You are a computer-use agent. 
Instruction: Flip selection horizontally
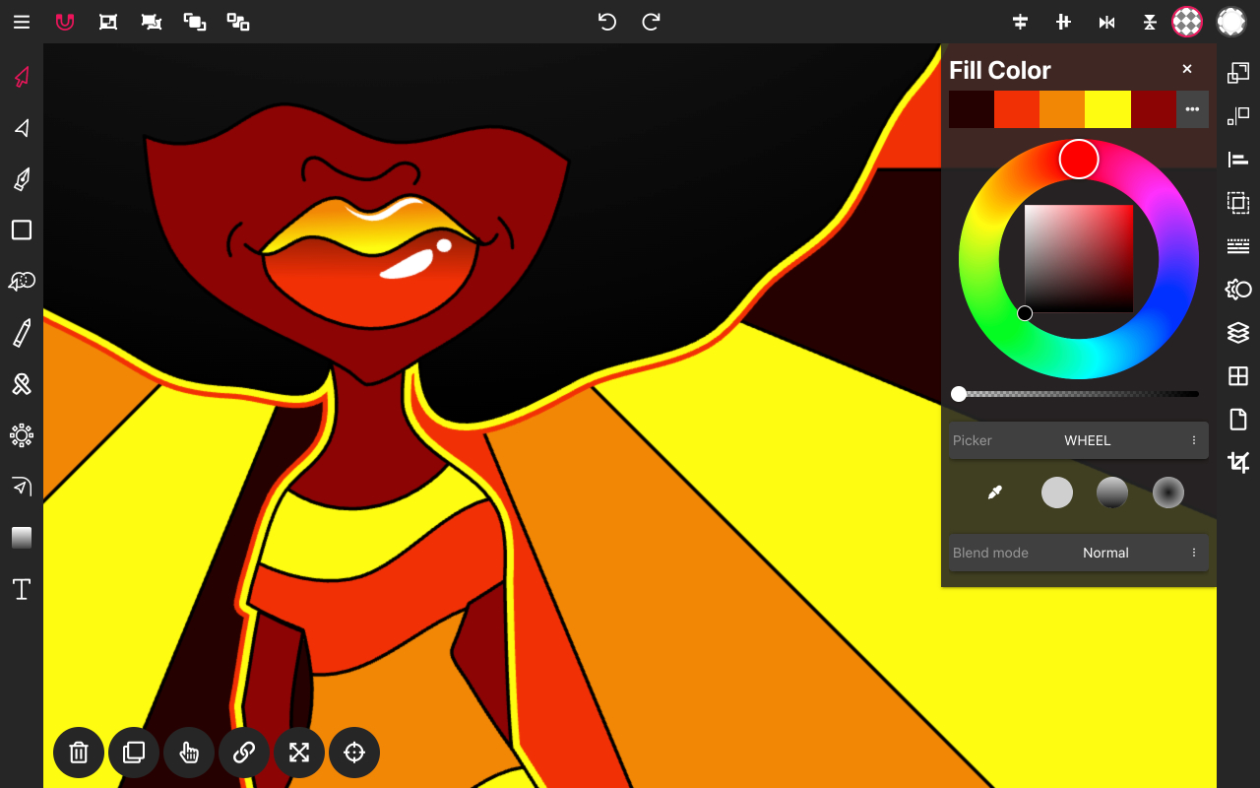pyautogui.click(x=1106, y=22)
